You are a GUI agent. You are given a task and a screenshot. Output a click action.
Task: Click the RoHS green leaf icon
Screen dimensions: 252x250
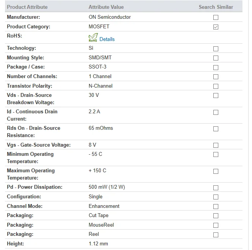click(x=93, y=38)
